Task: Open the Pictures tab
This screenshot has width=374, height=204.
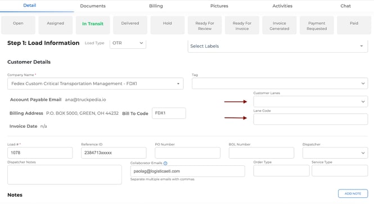Action: (219, 6)
